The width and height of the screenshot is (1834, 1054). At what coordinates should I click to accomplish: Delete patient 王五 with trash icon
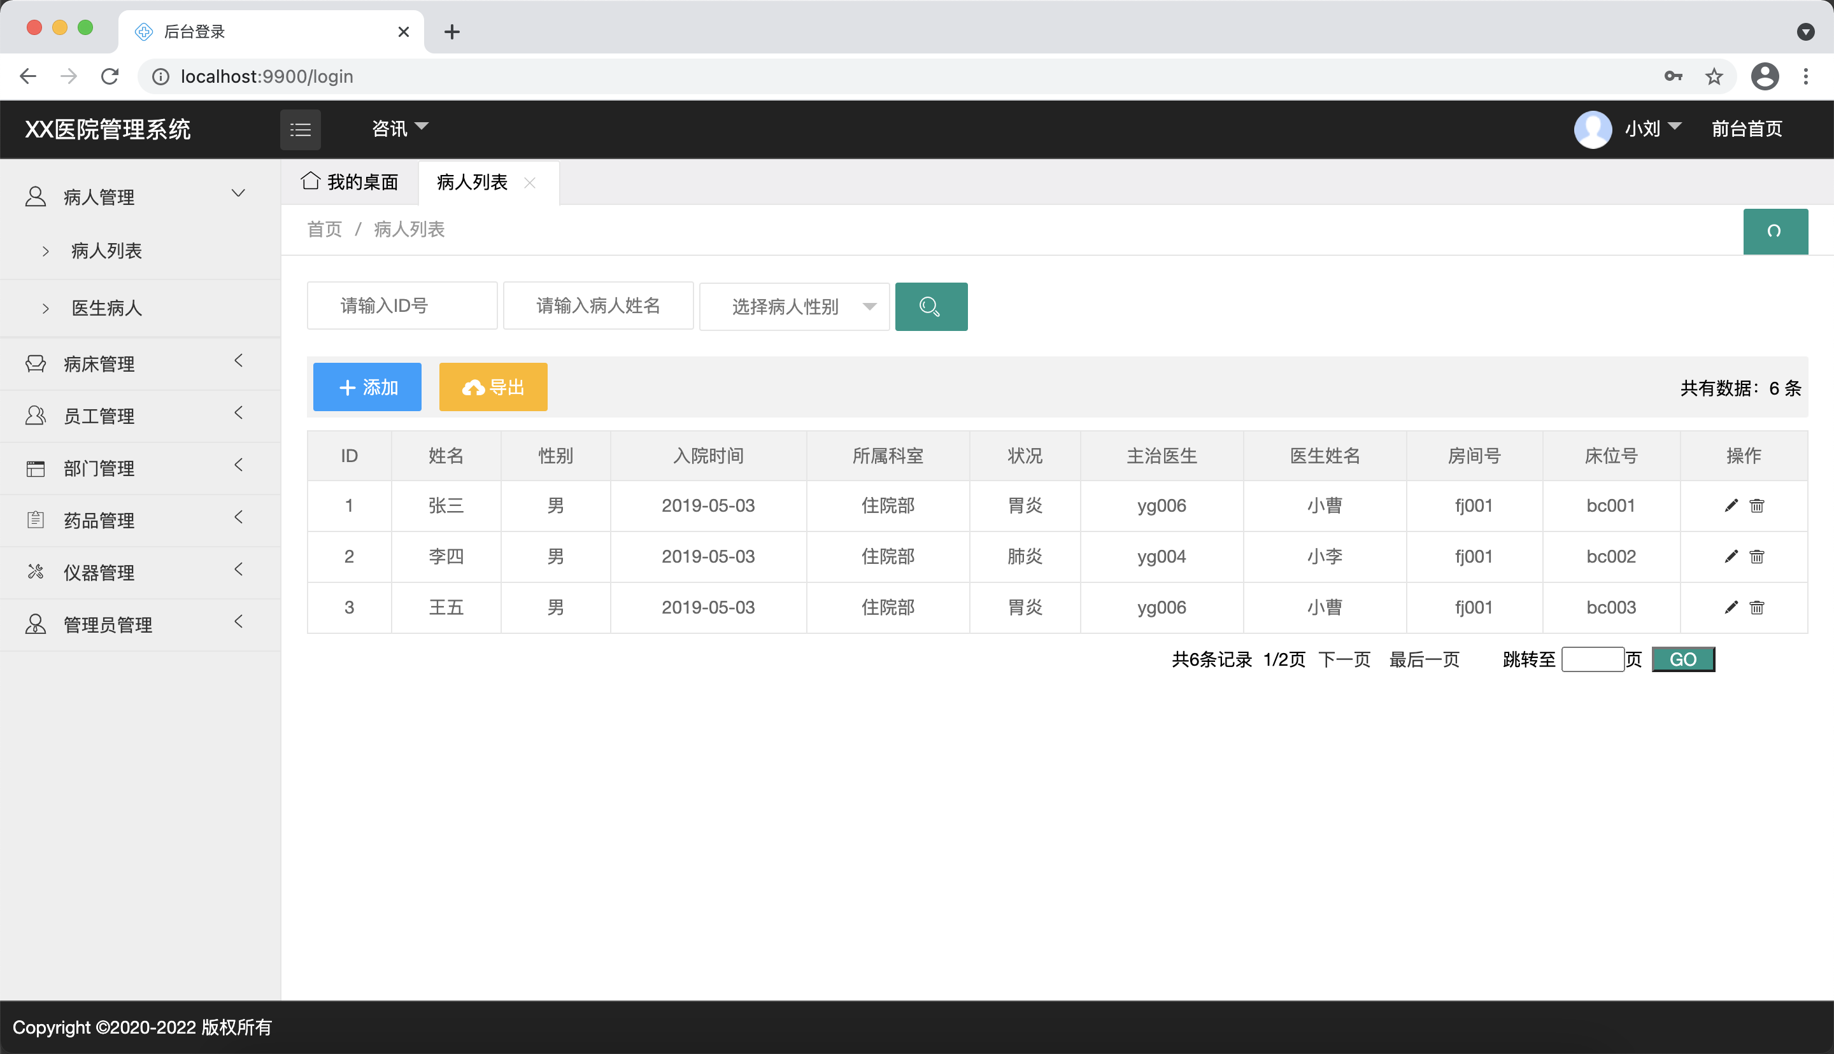[1756, 607]
